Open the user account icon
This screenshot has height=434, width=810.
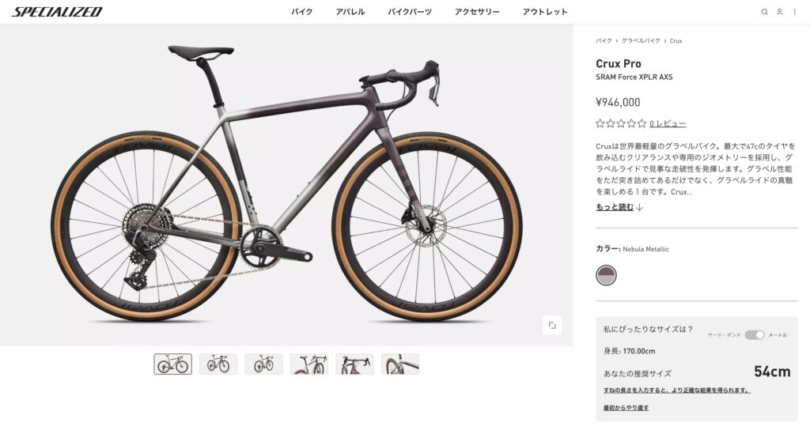point(779,12)
